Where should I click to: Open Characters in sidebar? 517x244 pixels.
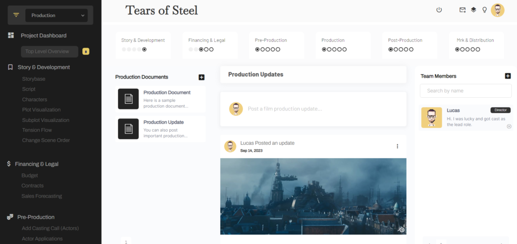coord(35,99)
